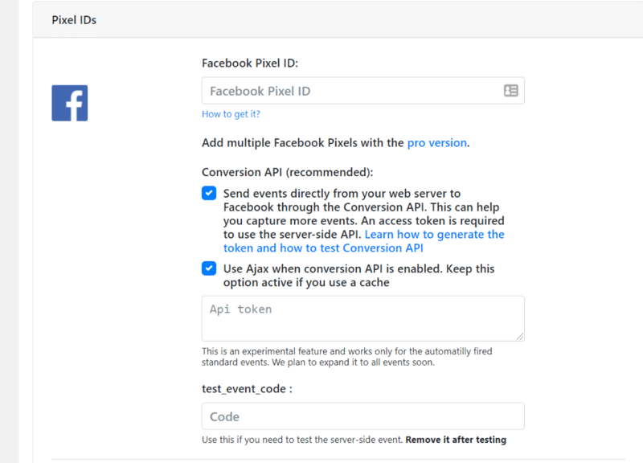Click the "Conversion API (recommended):" label
This screenshot has height=463, width=643.
[288, 172]
